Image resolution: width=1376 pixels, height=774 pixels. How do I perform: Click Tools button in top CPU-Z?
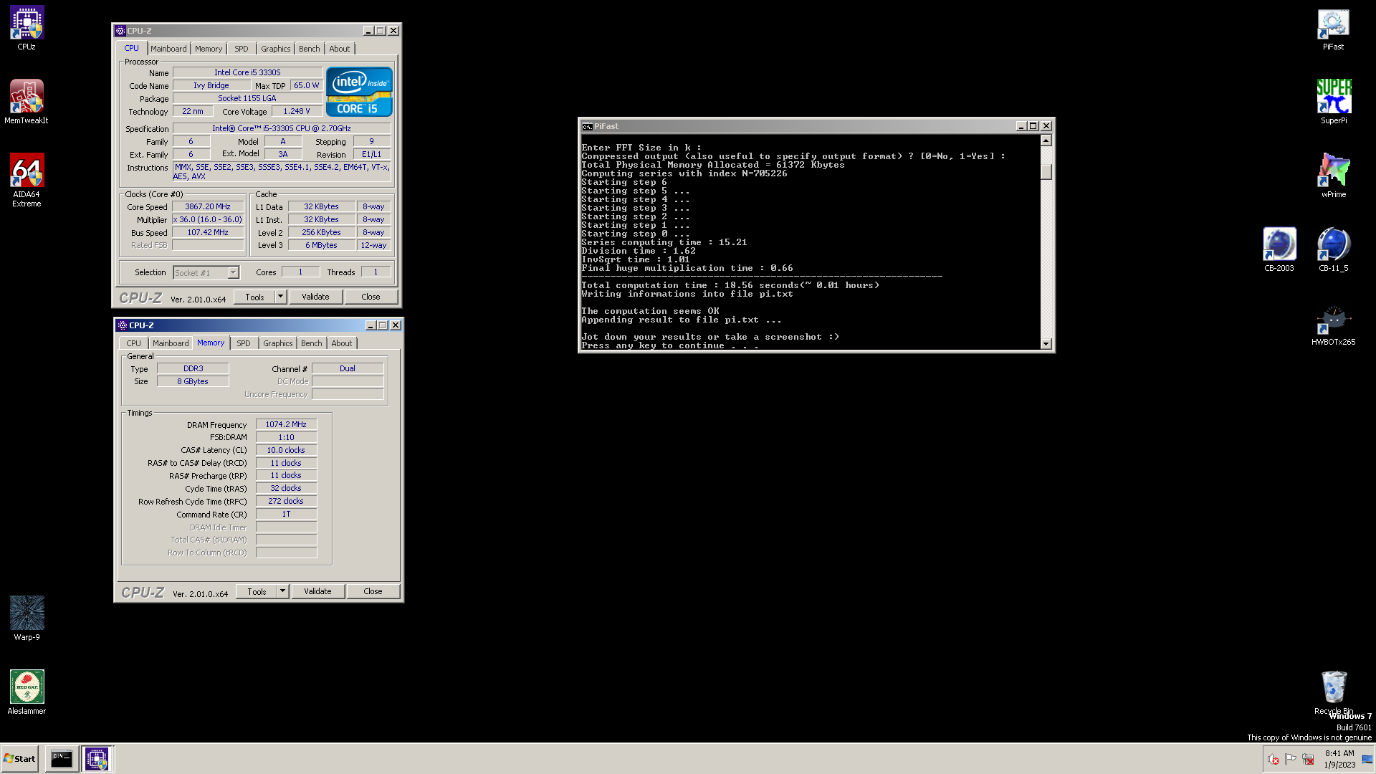click(x=254, y=297)
